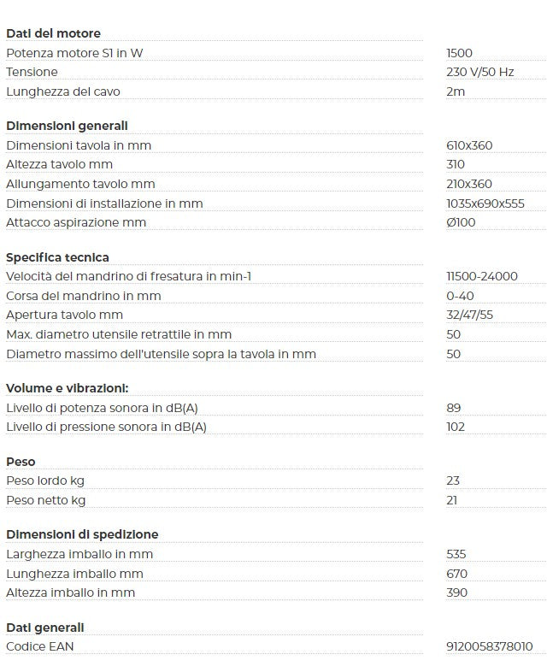Select the 'Lunghezza del cavo' row
The height and width of the screenshot is (672, 547).
click(276, 91)
